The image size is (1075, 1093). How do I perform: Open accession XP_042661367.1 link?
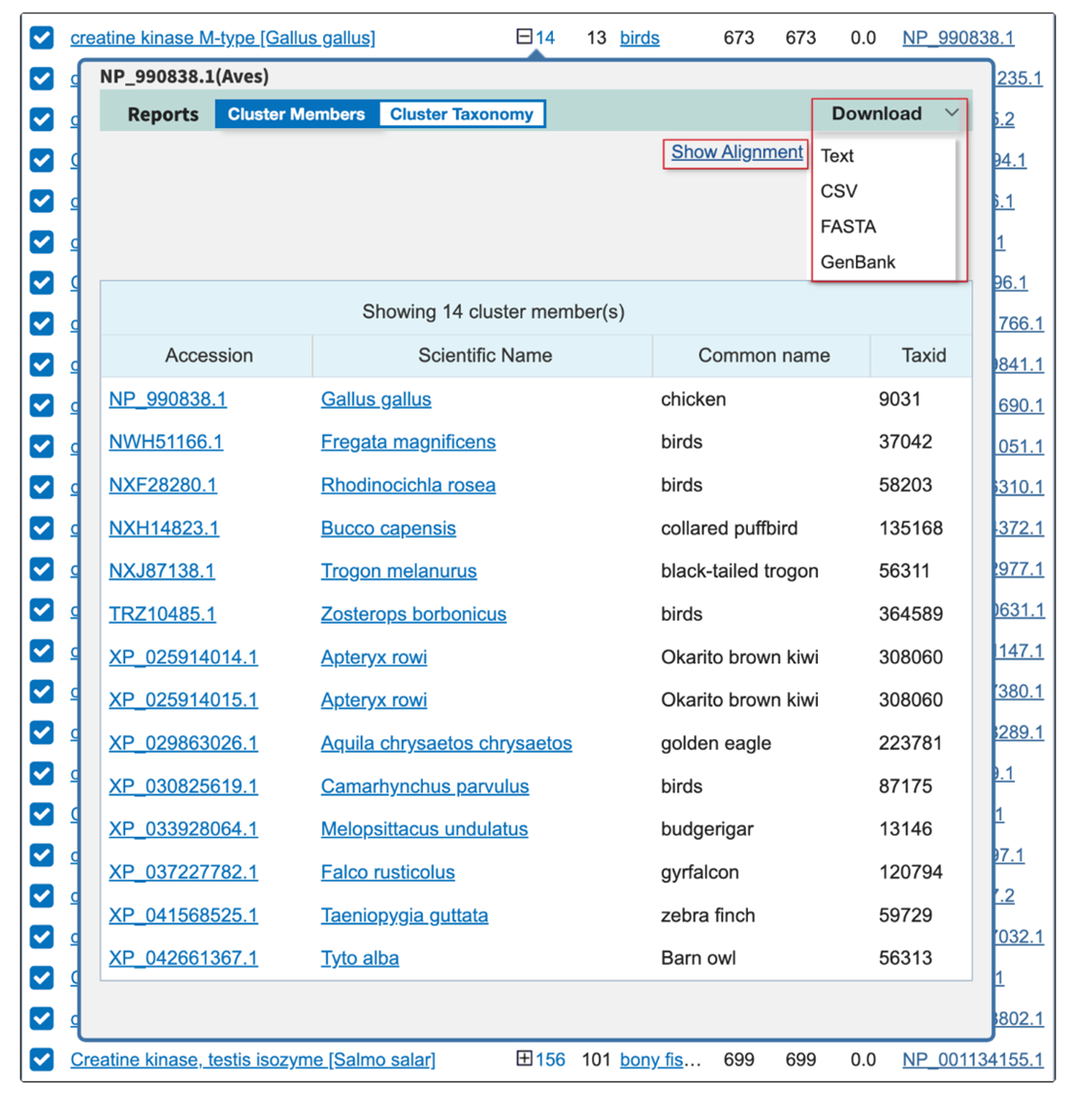(x=183, y=957)
